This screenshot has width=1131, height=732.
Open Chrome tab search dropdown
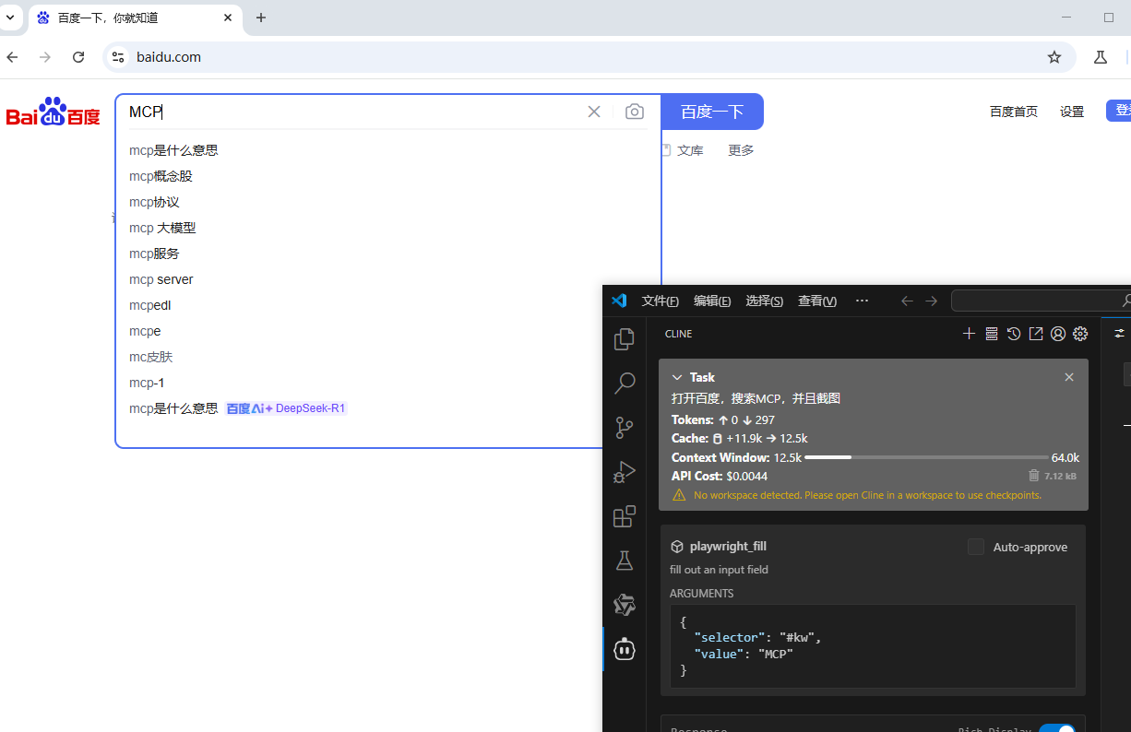pos(10,18)
